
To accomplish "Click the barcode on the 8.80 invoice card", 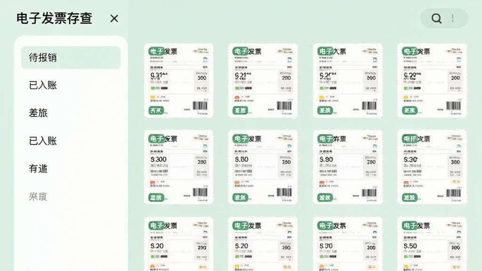I will click(x=284, y=192).
